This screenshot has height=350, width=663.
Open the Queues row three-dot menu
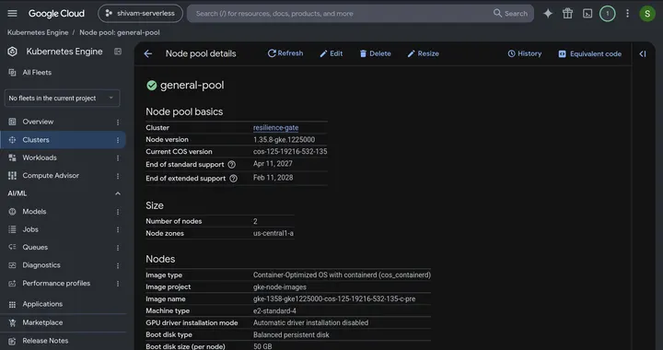(118, 248)
